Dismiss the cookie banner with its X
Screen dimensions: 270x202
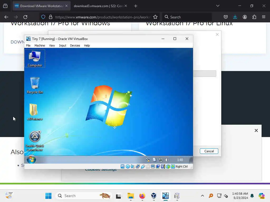point(256,130)
